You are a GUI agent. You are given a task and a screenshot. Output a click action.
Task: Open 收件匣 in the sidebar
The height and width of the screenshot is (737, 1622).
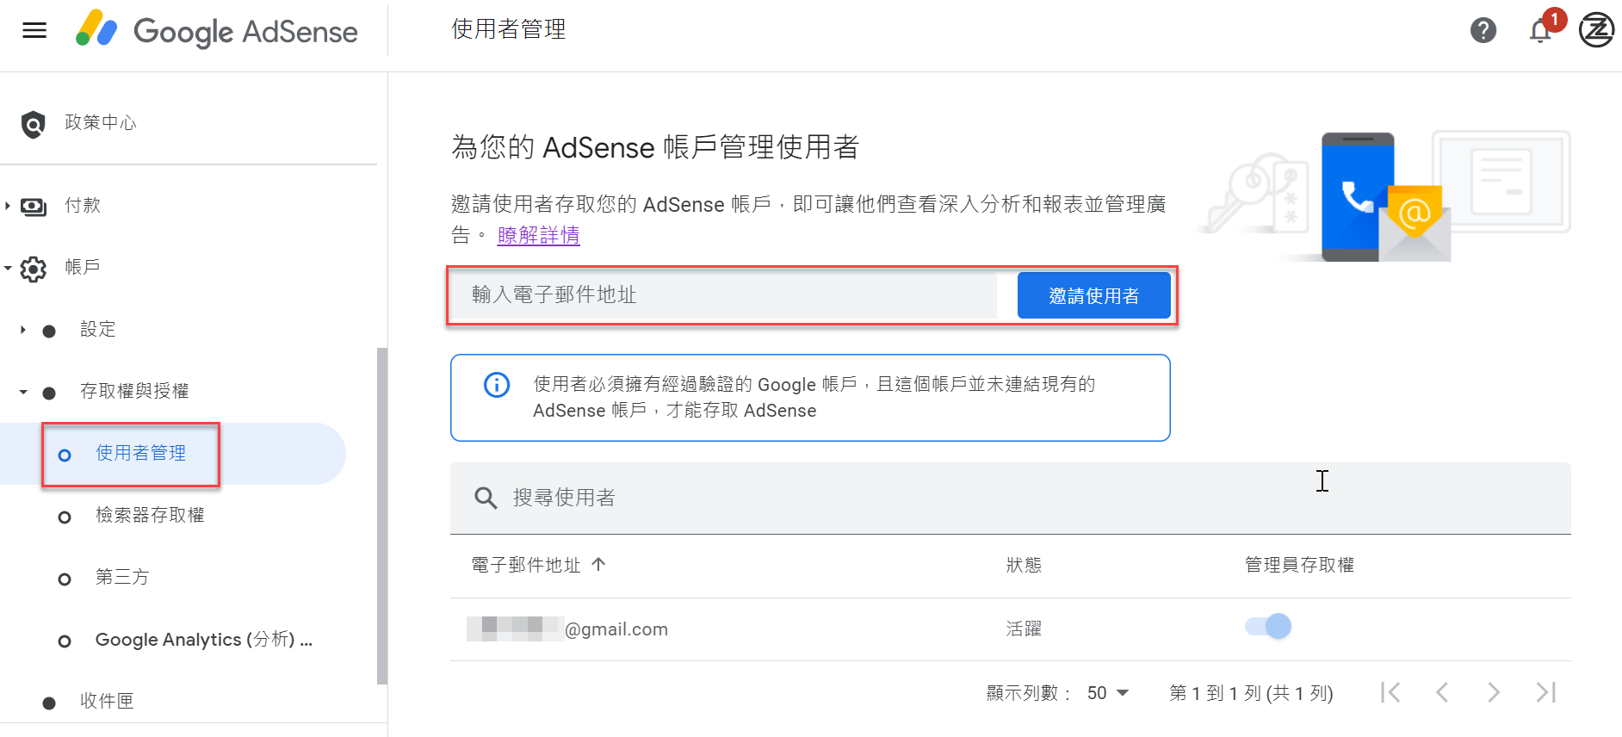[x=107, y=701]
